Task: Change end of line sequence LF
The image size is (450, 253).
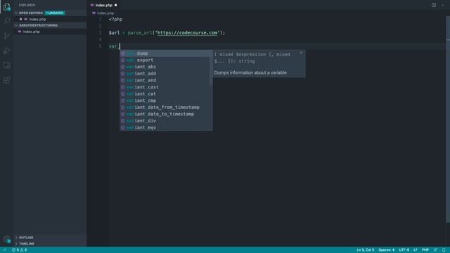Action: [x=416, y=250]
